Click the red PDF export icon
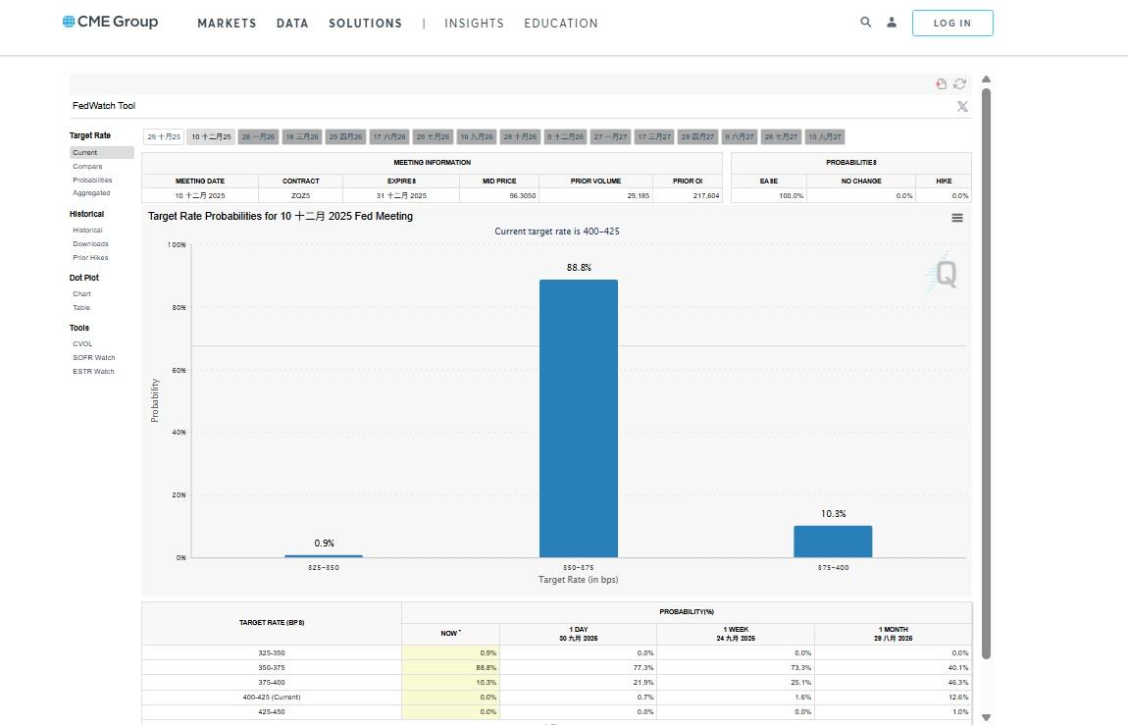The height and width of the screenshot is (726, 1128). pyautogui.click(x=942, y=84)
